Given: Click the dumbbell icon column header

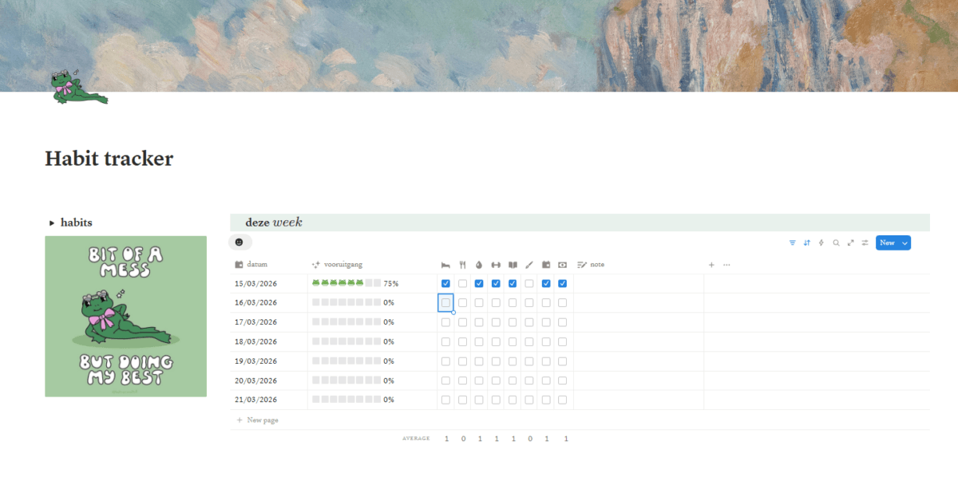Looking at the screenshot, I should point(496,265).
